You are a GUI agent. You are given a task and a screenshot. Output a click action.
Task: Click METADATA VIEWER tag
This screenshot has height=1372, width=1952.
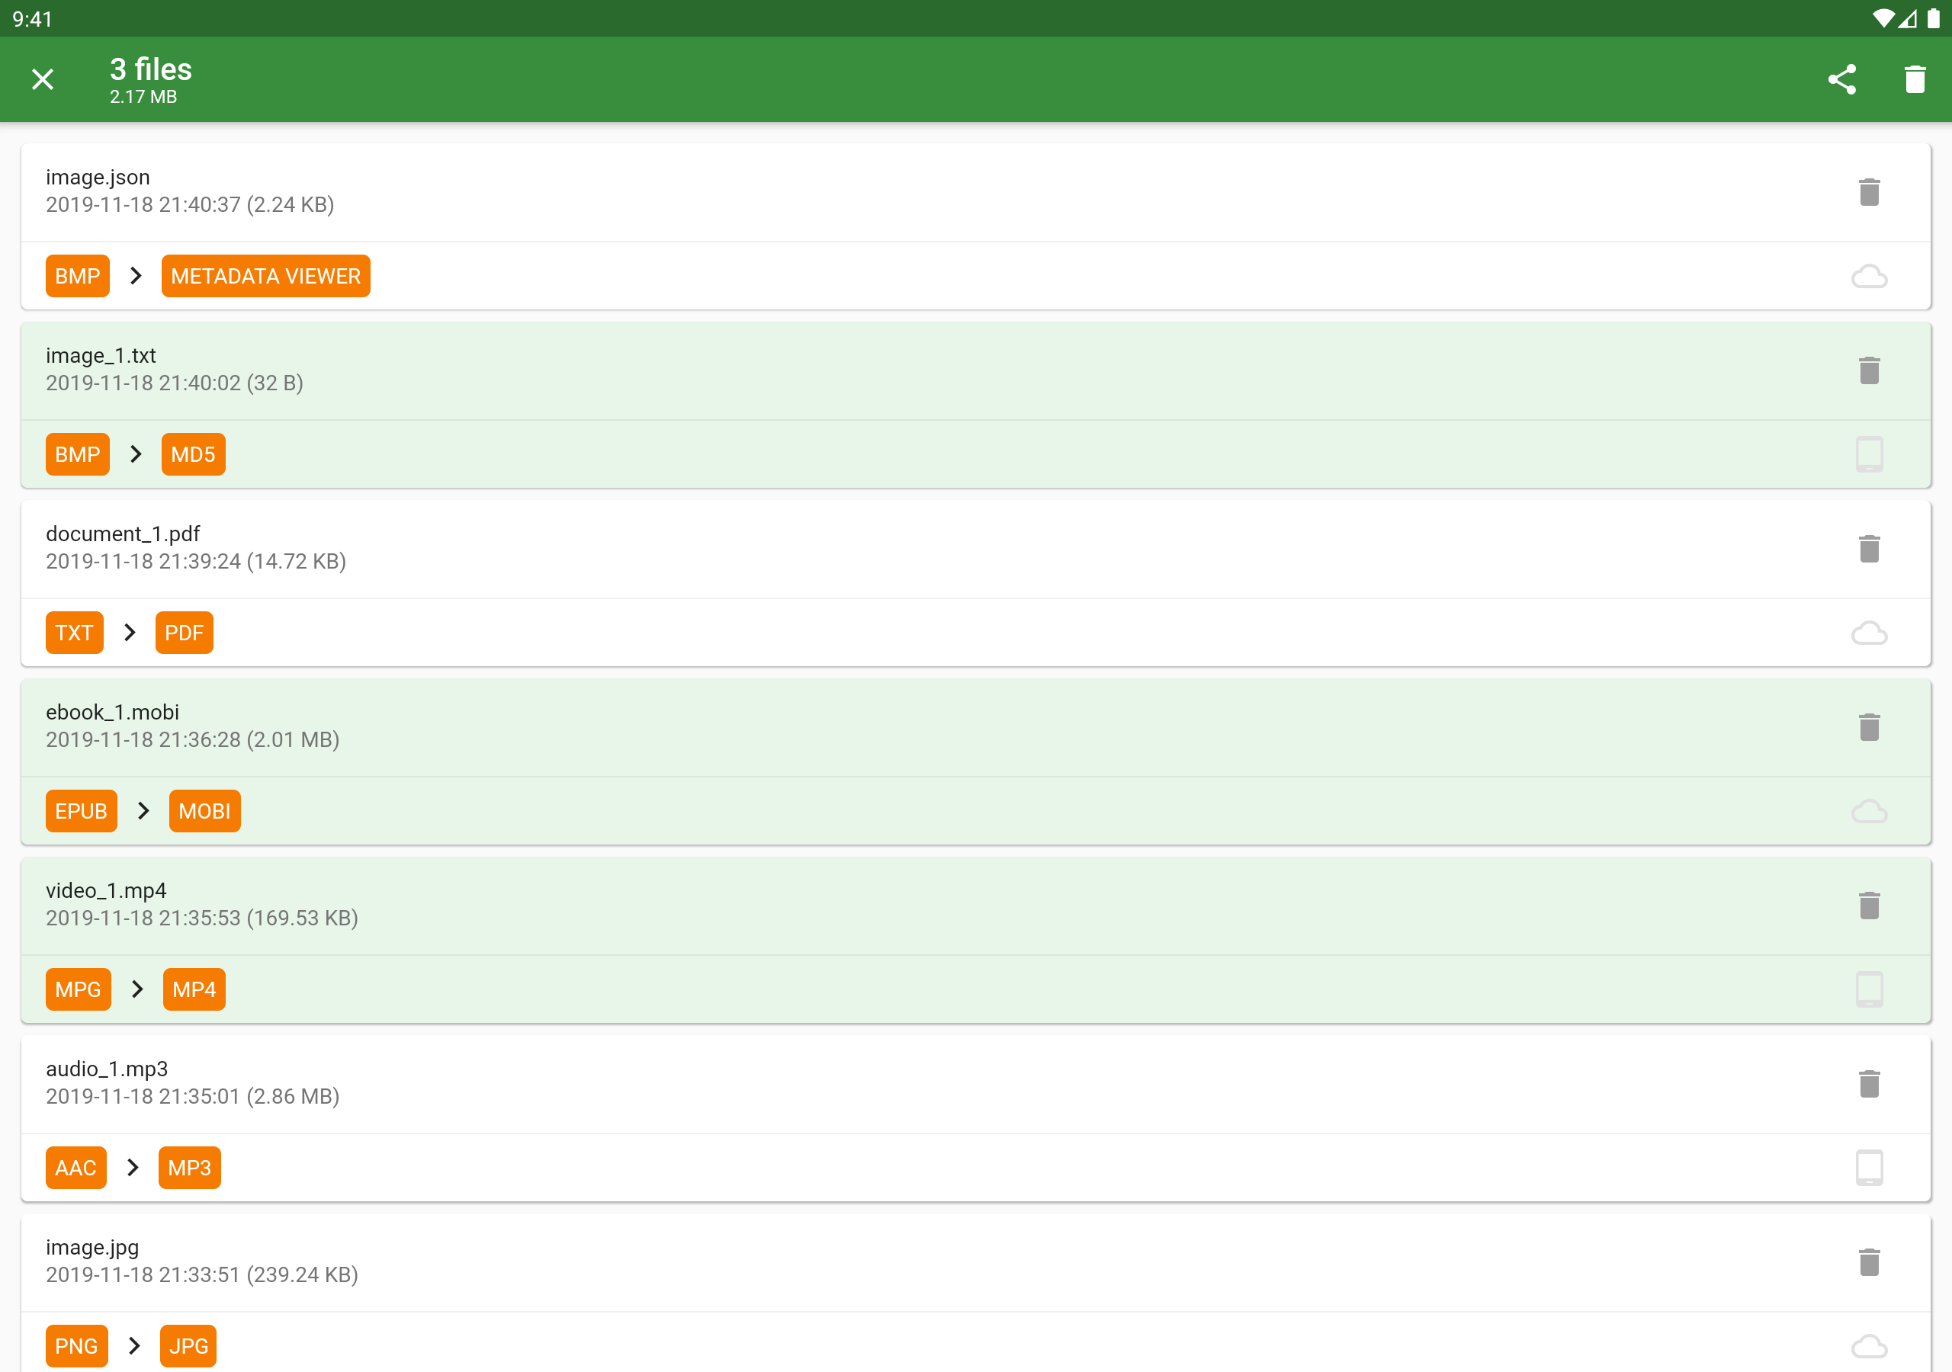pyautogui.click(x=265, y=276)
